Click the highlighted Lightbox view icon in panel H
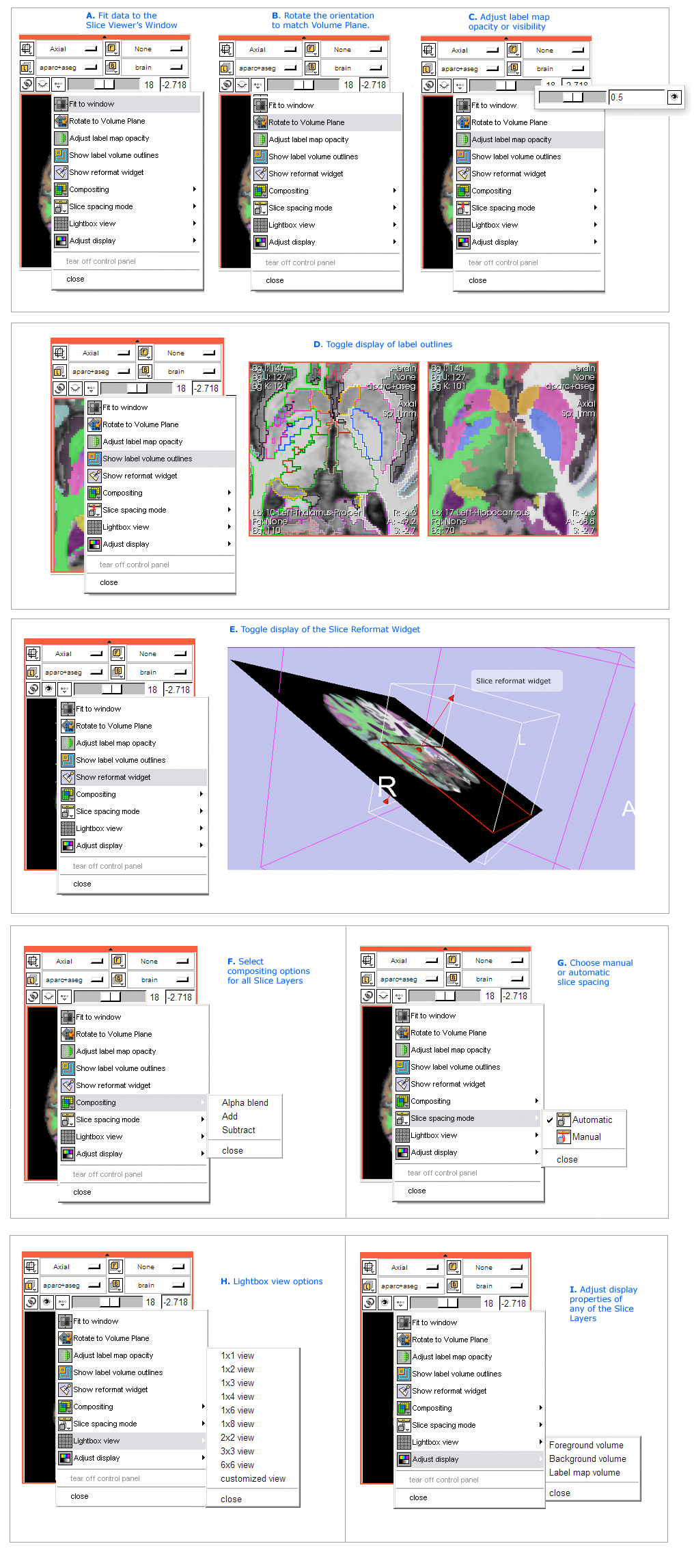The height and width of the screenshot is (1561, 694). click(x=65, y=1441)
